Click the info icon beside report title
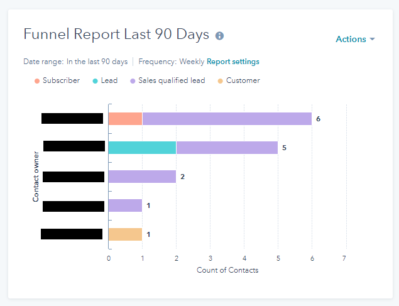 (x=219, y=36)
